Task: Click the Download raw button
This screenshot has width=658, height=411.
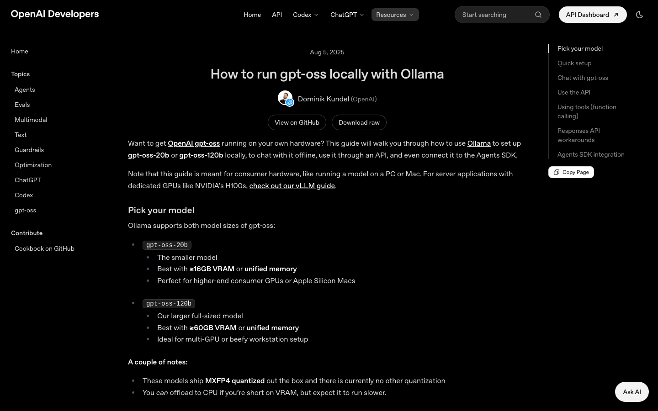Action: coord(359,122)
